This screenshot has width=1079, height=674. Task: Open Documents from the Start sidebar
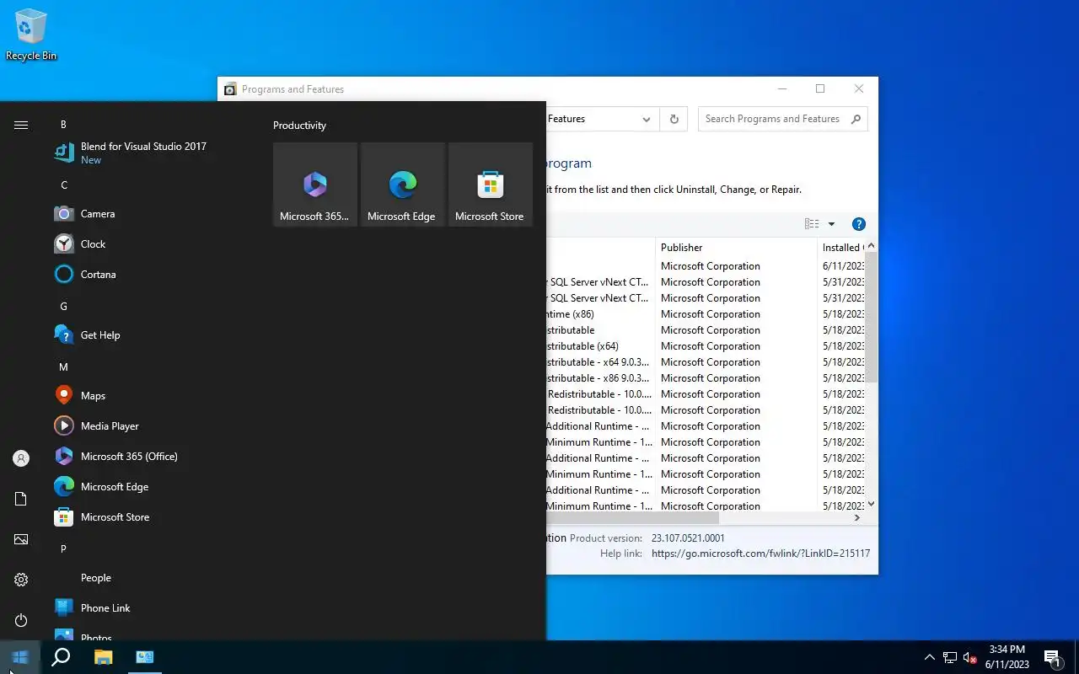(21, 499)
